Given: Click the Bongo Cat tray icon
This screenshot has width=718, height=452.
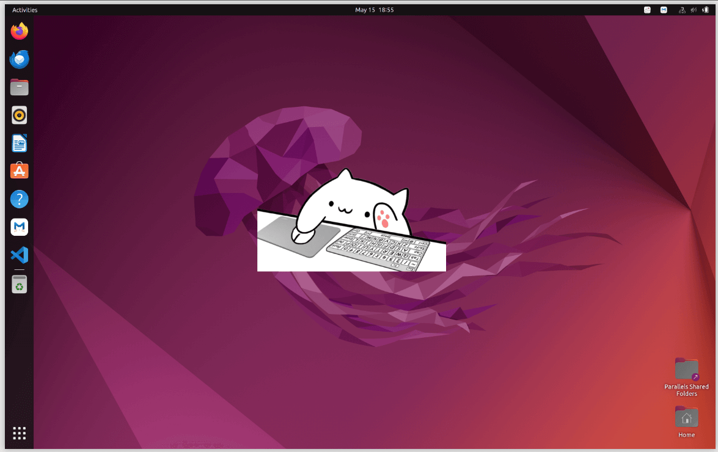Looking at the screenshot, I should click(x=647, y=10).
